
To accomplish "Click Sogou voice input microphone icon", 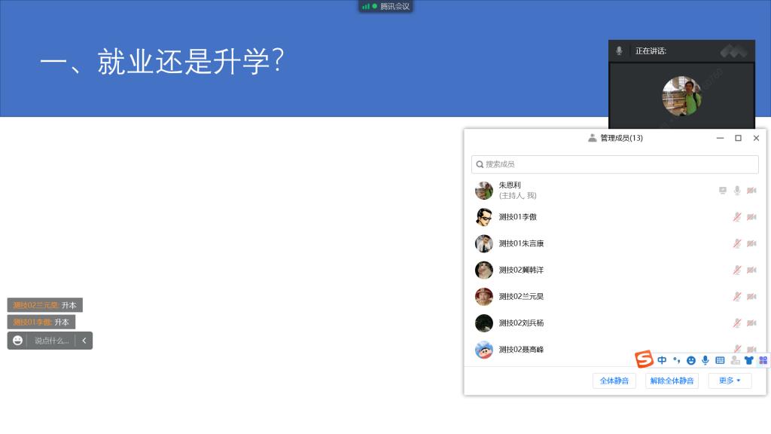I will pyautogui.click(x=705, y=360).
